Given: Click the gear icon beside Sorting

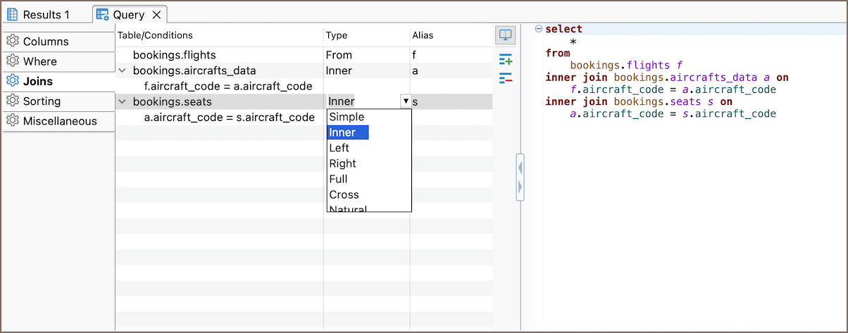Looking at the screenshot, I should click(x=12, y=101).
